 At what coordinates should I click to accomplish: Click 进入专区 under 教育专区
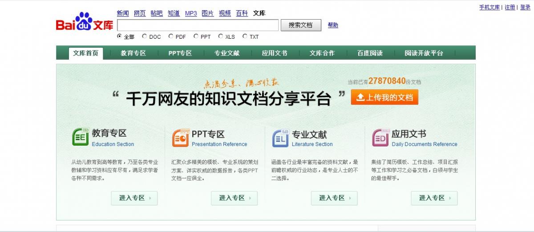click(x=134, y=198)
